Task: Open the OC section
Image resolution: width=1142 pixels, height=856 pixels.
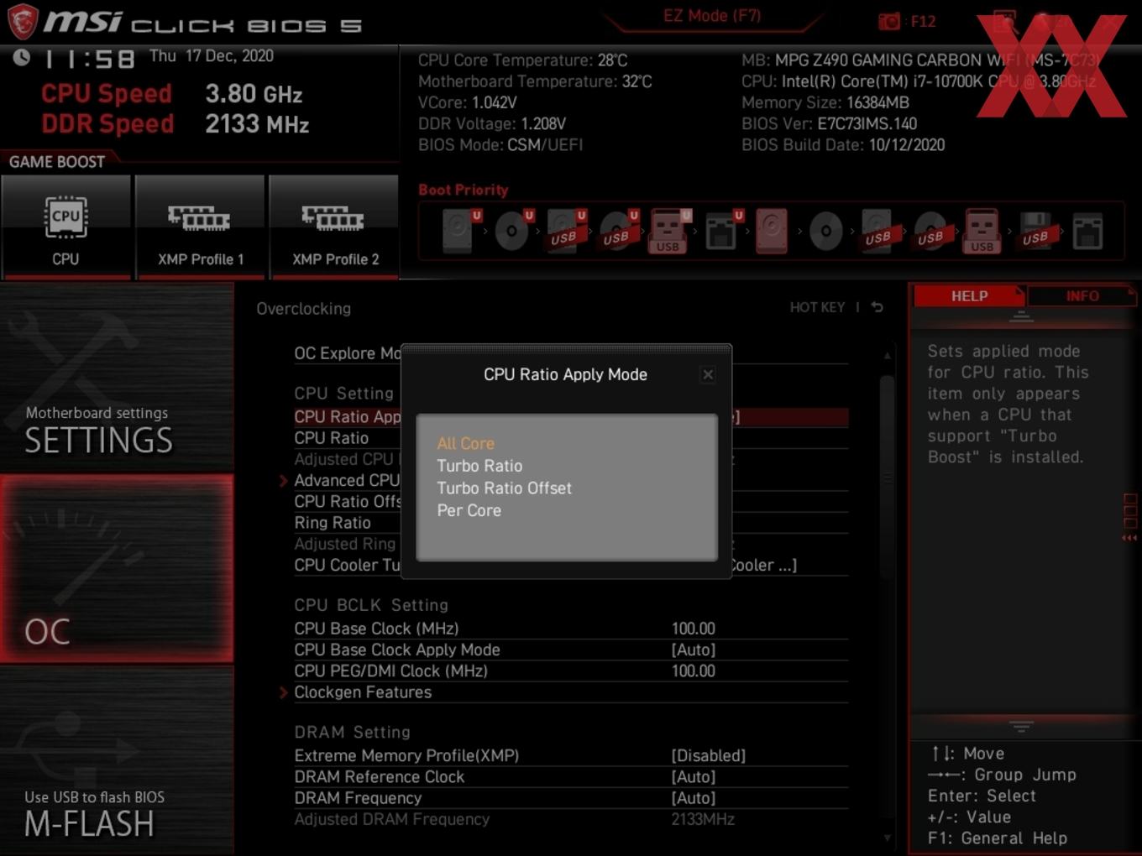Action: (x=117, y=569)
